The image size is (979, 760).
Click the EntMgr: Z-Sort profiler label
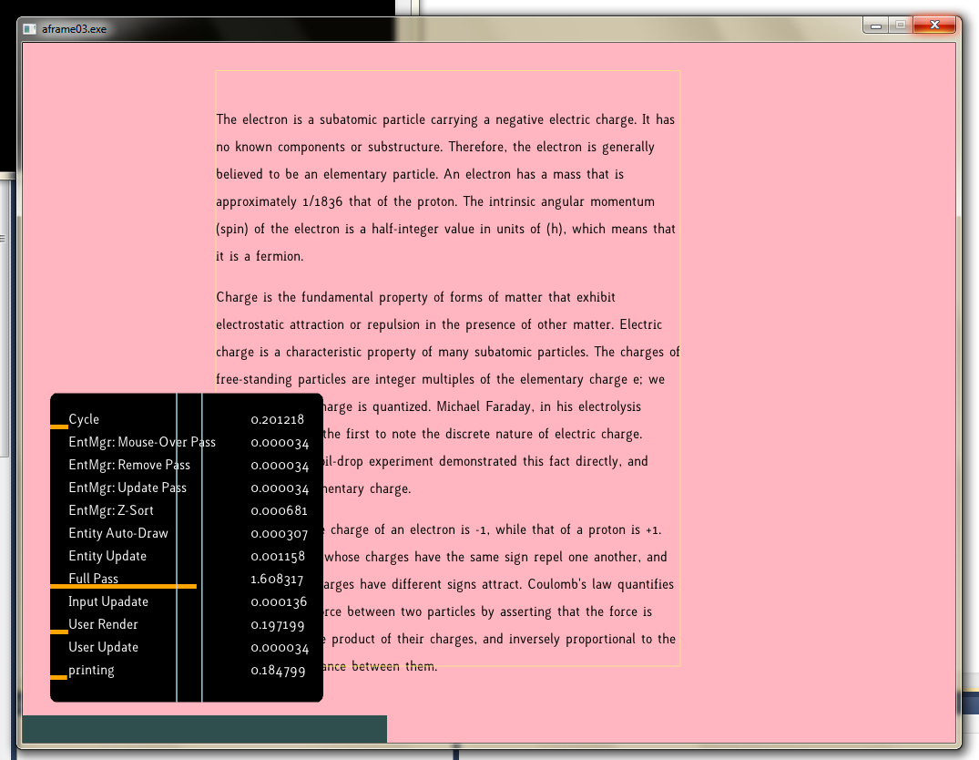point(111,510)
